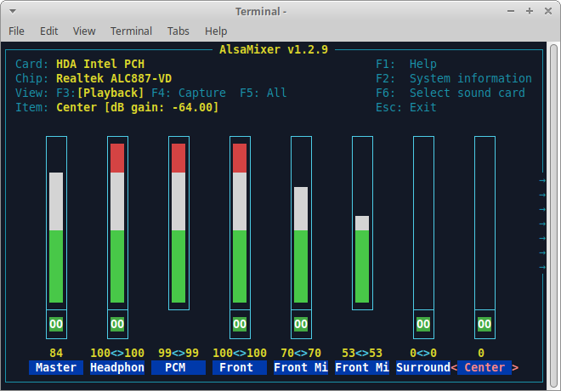The height and width of the screenshot is (391, 561).
Task: Toggle mute box above 70<>70 value
Action: 301,324
